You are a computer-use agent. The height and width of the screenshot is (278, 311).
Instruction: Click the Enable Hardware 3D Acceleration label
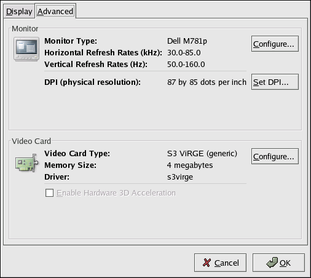(116, 193)
